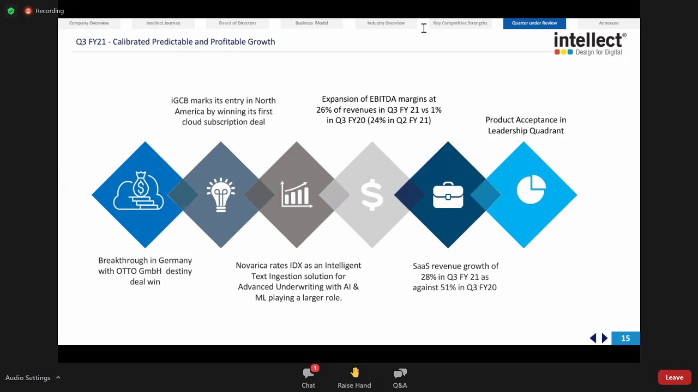Click the slide number 15 badge

(625, 338)
